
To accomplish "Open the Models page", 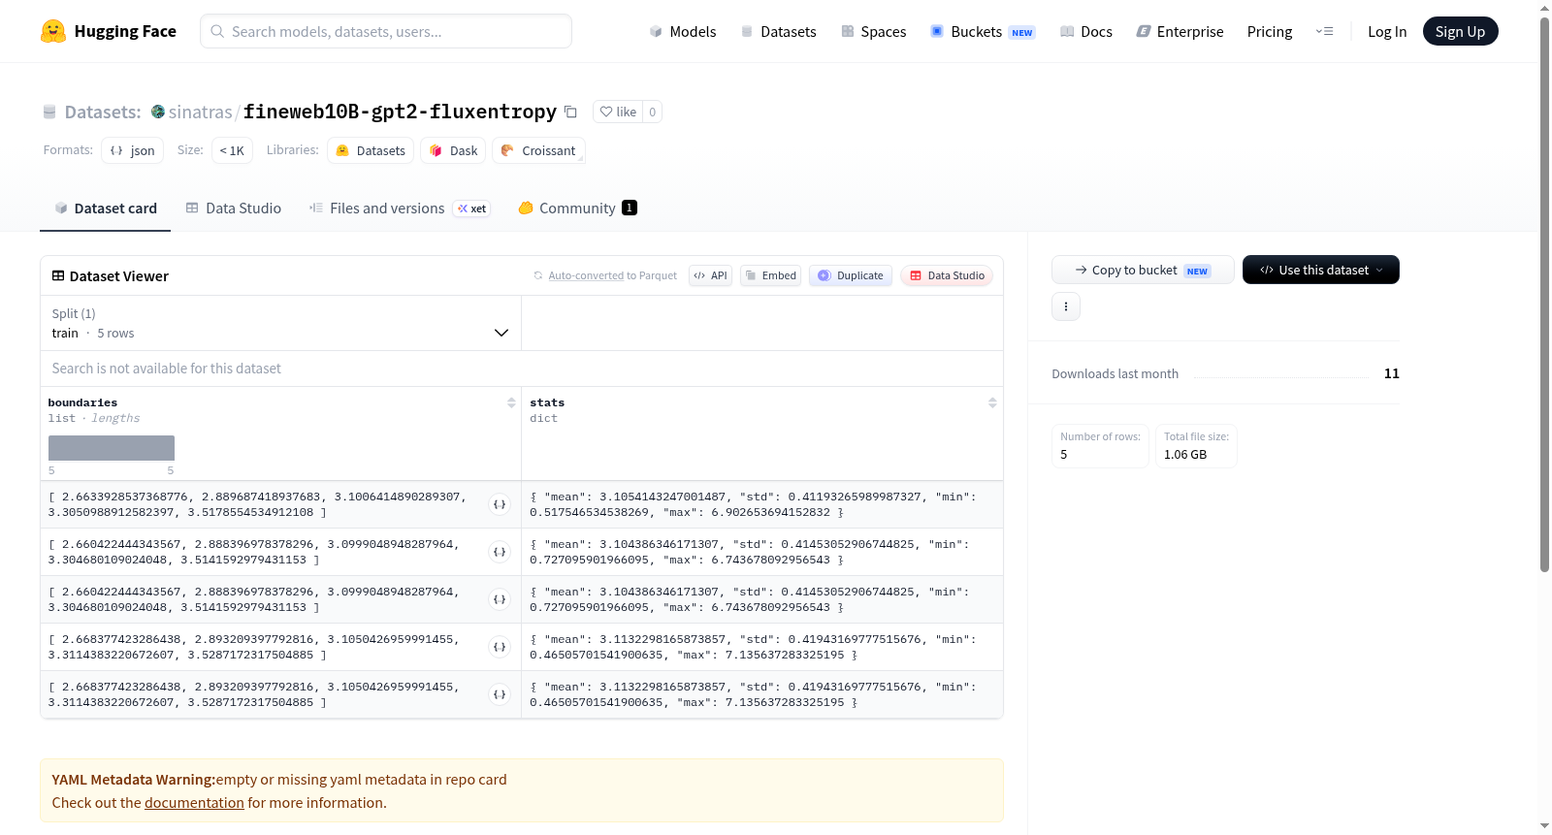I will [x=683, y=32].
